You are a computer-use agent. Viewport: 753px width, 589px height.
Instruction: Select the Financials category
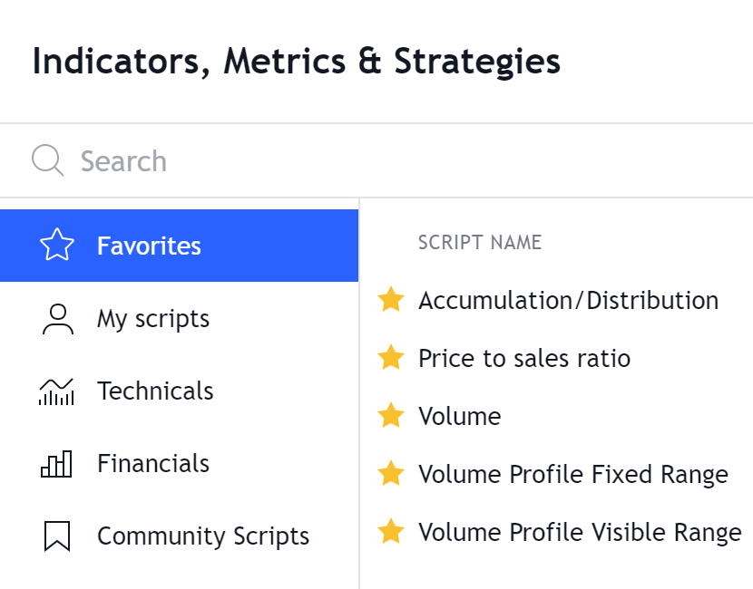153,464
